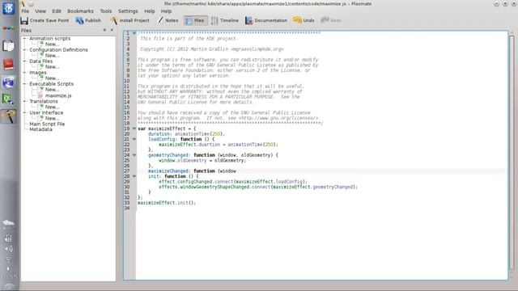Fold the license comment at line 1
518x291 pixels.
[x=134, y=33]
